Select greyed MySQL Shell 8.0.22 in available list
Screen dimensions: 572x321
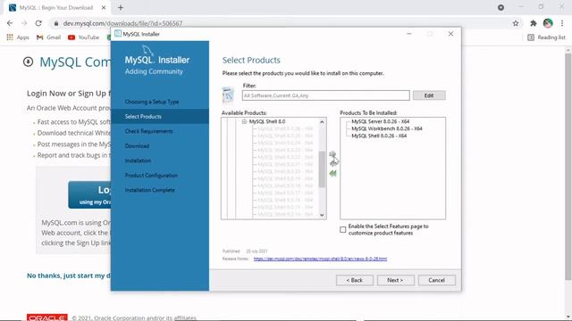pos(285,157)
